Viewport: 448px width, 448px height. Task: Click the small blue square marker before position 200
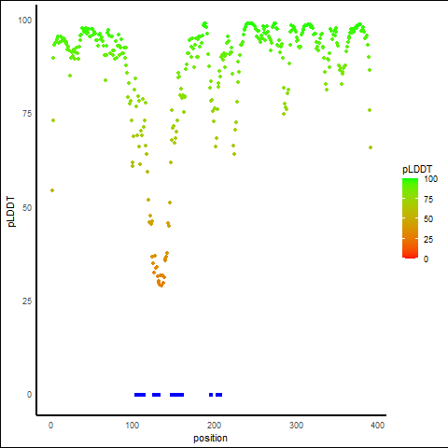click(x=211, y=395)
